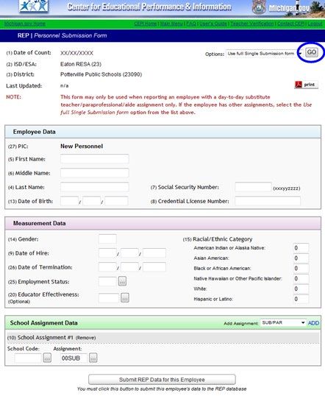Click the Date of Hire month field
This screenshot has width=325, height=396.
pos(107,253)
